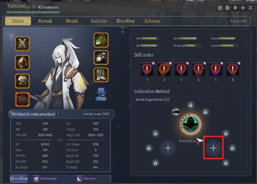Add cultivation method in the left plus slot

click(168, 148)
